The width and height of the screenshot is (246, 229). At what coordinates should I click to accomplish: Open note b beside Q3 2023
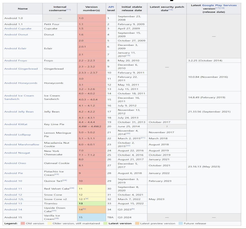(133, 209)
